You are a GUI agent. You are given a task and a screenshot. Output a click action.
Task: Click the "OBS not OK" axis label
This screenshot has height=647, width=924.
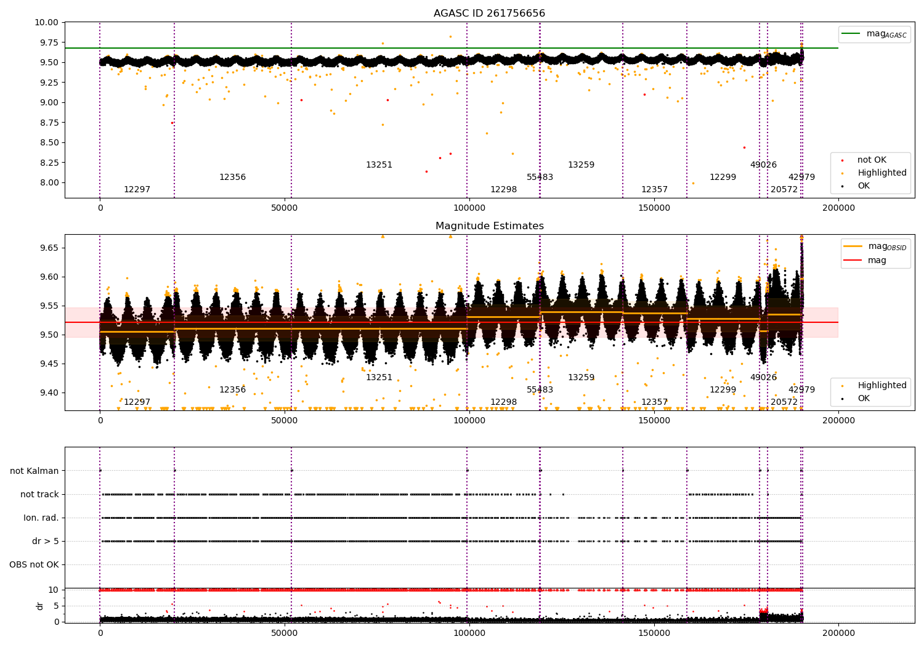pyautogui.click(x=34, y=564)
